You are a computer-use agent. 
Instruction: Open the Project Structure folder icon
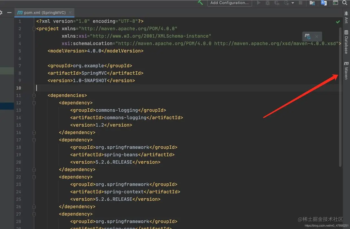tap(312, 3)
